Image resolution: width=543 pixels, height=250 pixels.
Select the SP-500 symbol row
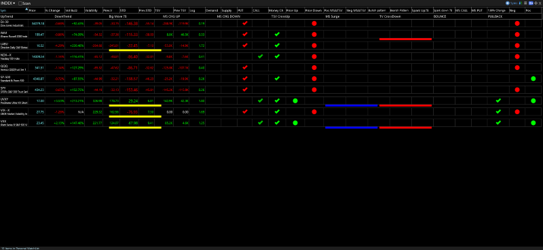click(14, 78)
